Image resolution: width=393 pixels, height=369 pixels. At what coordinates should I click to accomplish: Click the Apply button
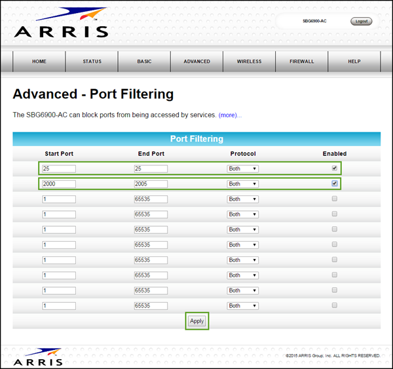[x=196, y=321]
